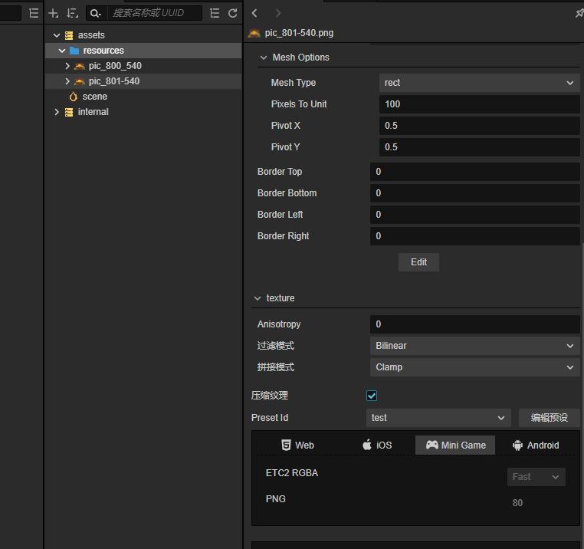Select the resources folder row
The image size is (584, 549).
143,51
